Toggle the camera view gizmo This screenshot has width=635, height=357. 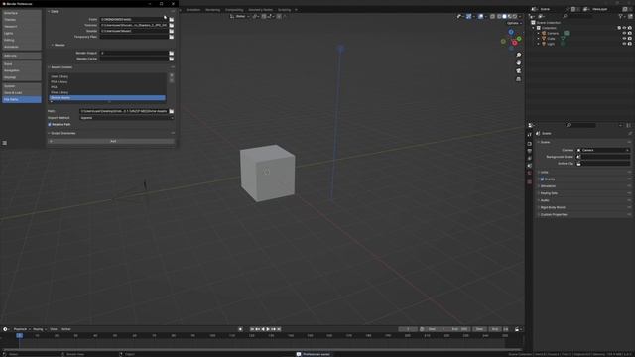pos(518,70)
